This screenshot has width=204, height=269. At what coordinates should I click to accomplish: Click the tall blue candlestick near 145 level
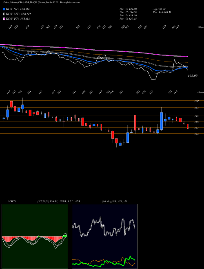coord(162,121)
